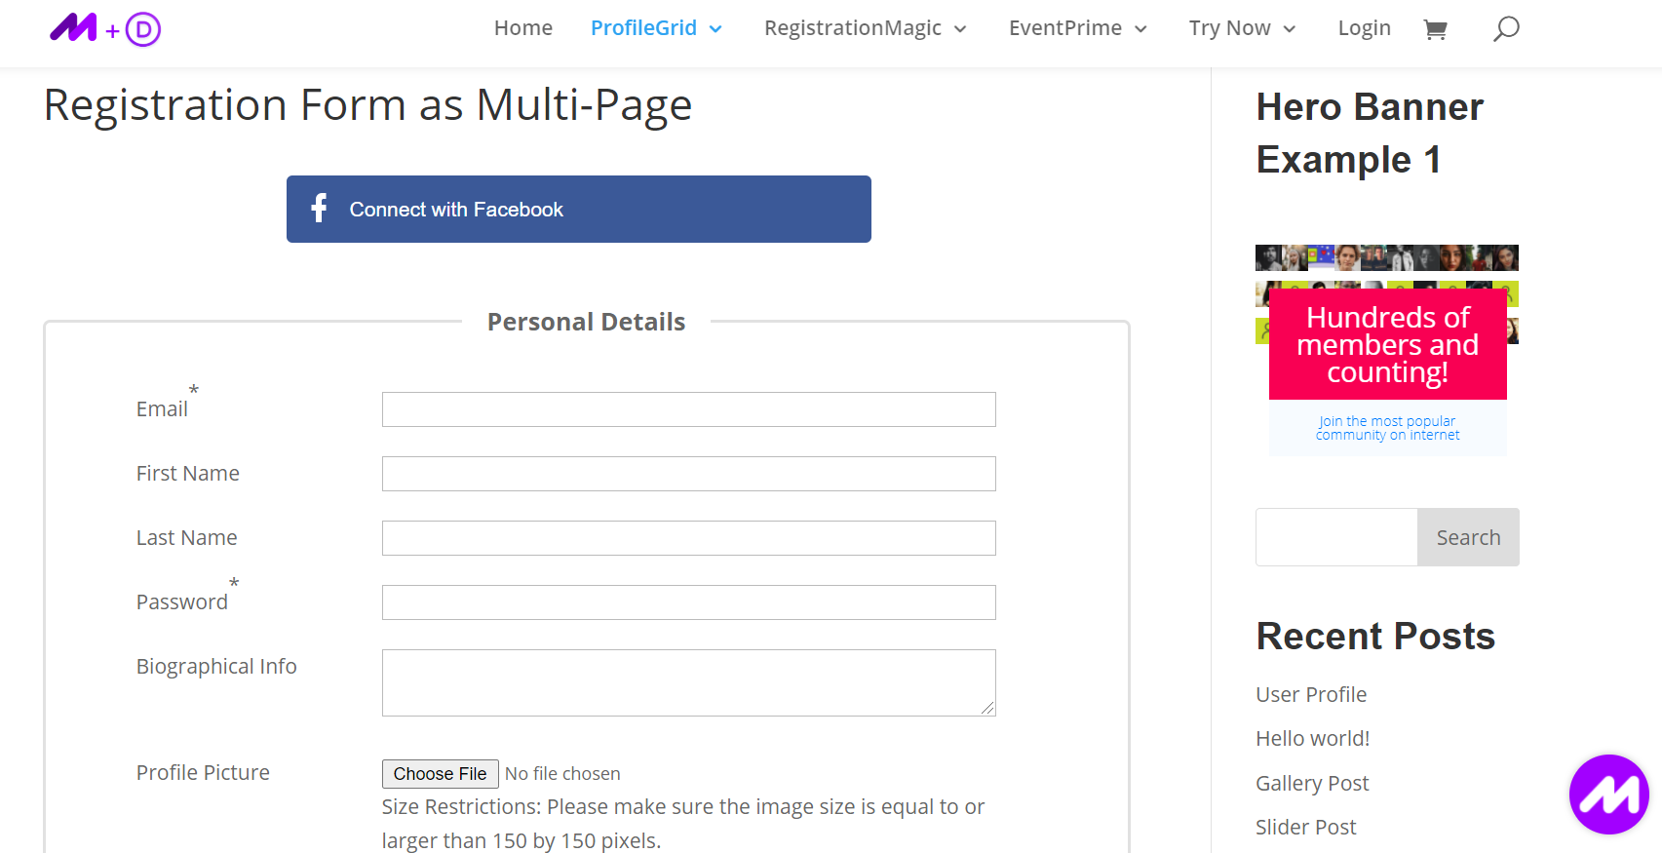The width and height of the screenshot is (1662, 853).
Task: Click the Hundreds of members banner
Action: [x=1387, y=344]
